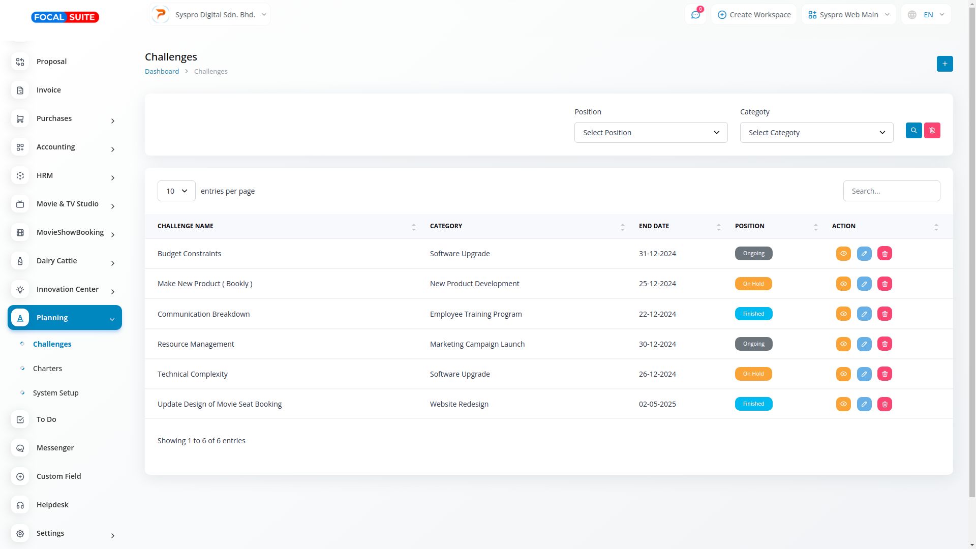Click the Create Workspace button

[754, 15]
